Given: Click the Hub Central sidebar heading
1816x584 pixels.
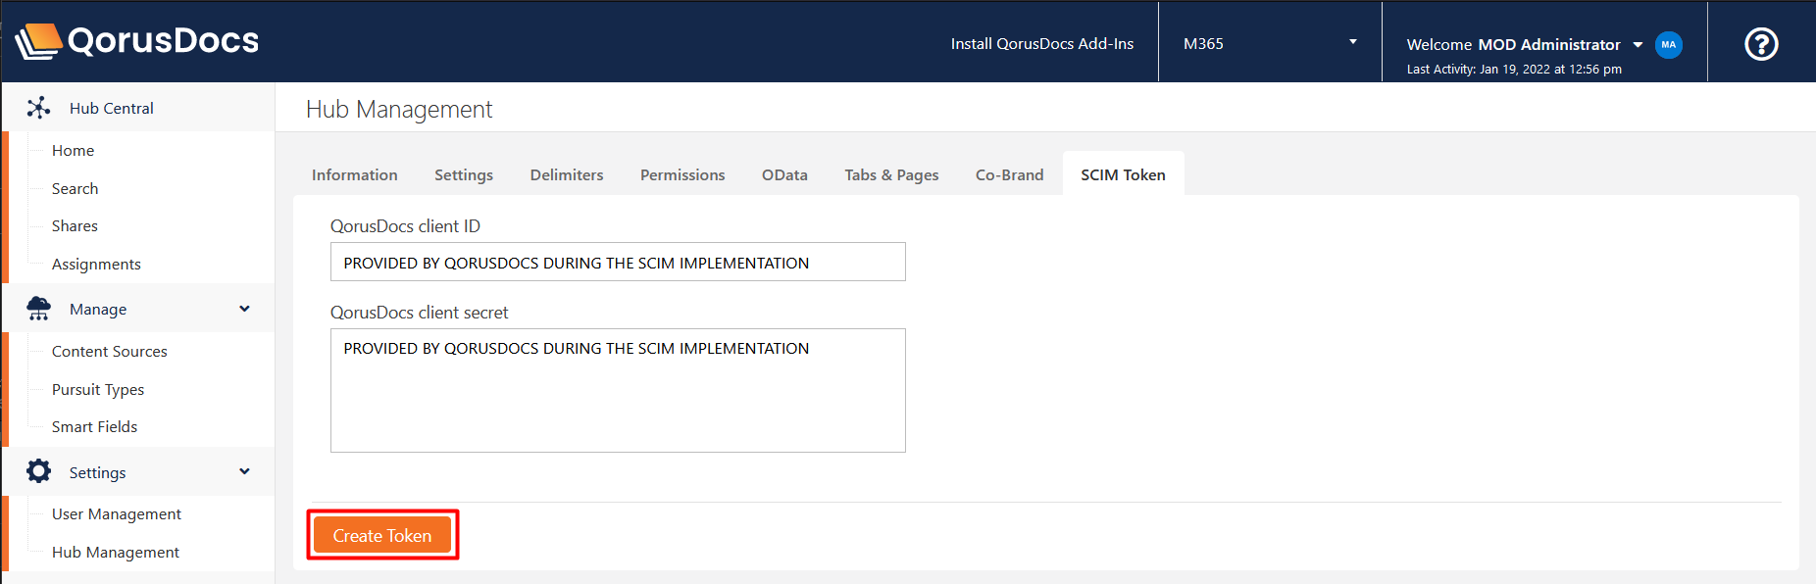Looking at the screenshot, I should click(x=111, y=108).
